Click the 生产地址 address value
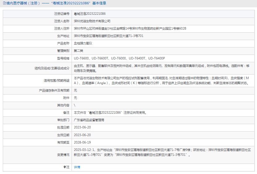Image resolution: width=257 pixels, height=174 pixels. pyautogui.click(x=109, y=36)
